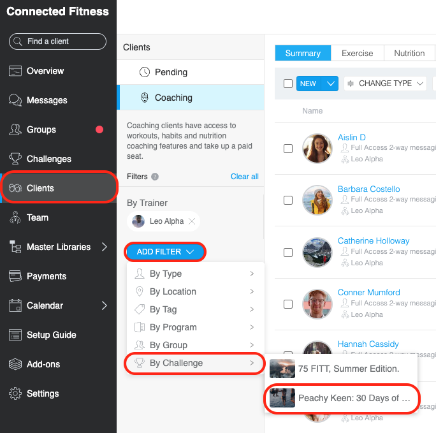Tick the select-all checkbox beside NEW
This screenshot has width=436, height=433.
coord(288,84)
